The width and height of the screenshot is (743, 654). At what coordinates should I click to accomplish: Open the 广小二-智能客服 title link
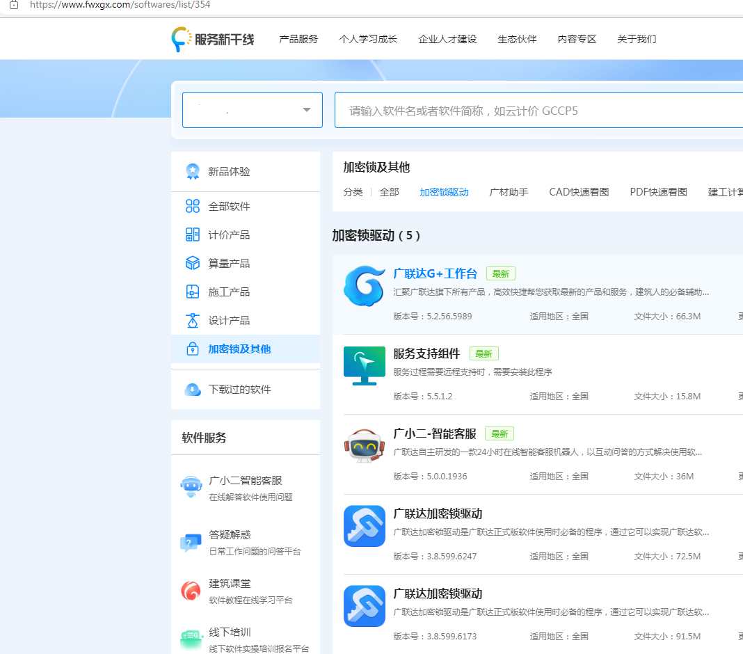[x=435, y=433]
